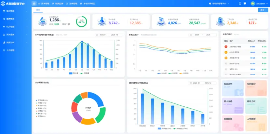Open the 水电折算模型 top menu
The height and width of the screenshot is (134, 270).
[88, 4]
